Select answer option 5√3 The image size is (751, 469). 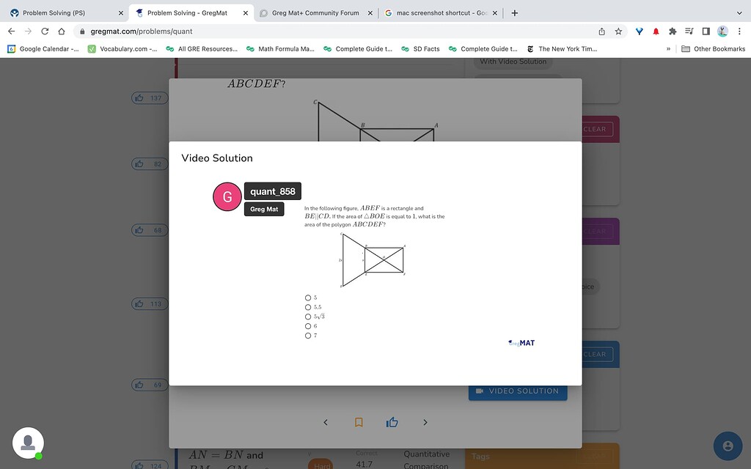[x=308, y=317]
